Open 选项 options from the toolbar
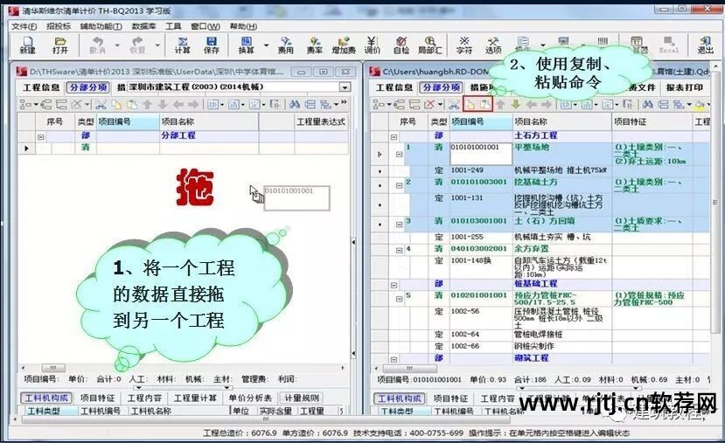Image resolution: width=725 pixels, height=443 pixels. [x=493, y=45]
